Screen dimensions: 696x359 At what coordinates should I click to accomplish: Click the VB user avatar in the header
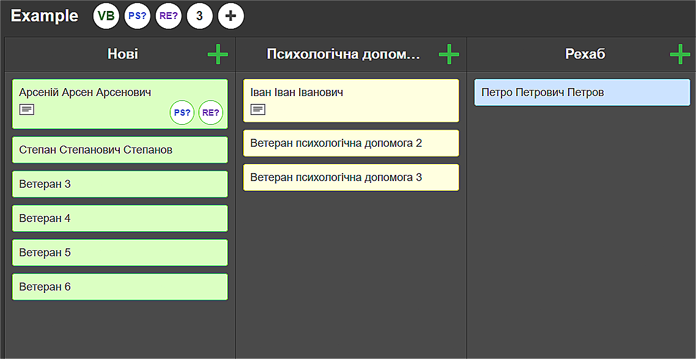(106, 16)
